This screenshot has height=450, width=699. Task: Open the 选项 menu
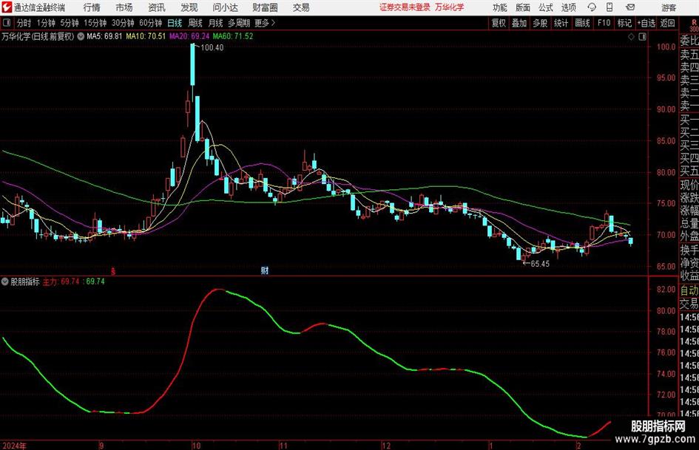coord(568,7)
